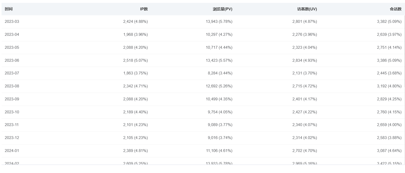Click the 访客数(UV) column header
This screenshot has width=405, height=173.
(x=307, y=9)
